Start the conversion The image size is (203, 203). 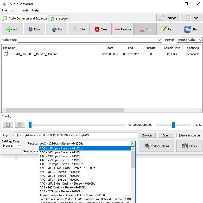pyautogui.click(x=191, y=29)
